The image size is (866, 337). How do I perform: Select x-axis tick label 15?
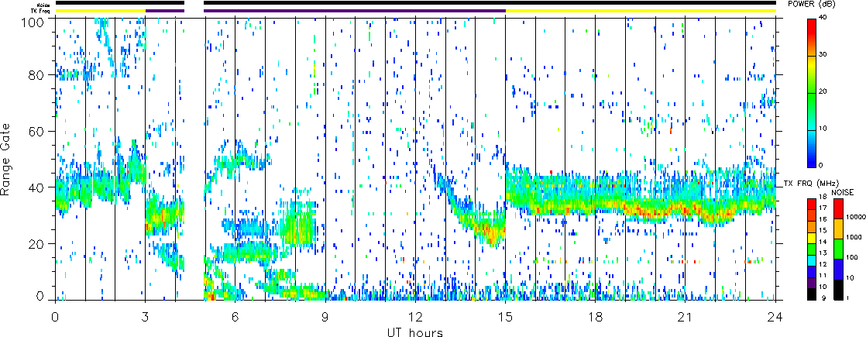[505, 316]
